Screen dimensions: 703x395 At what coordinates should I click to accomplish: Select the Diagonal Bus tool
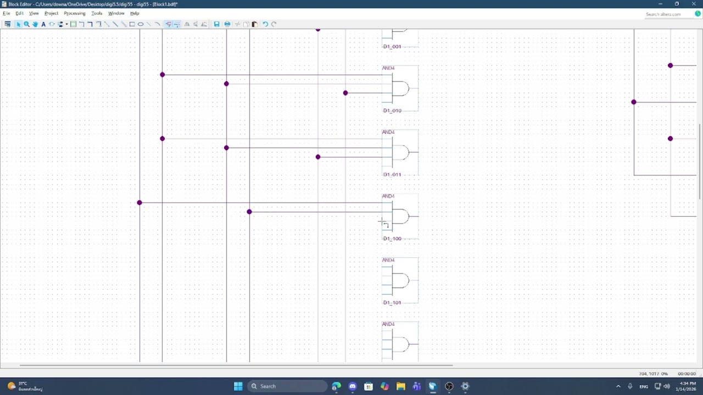pos(115,24)
